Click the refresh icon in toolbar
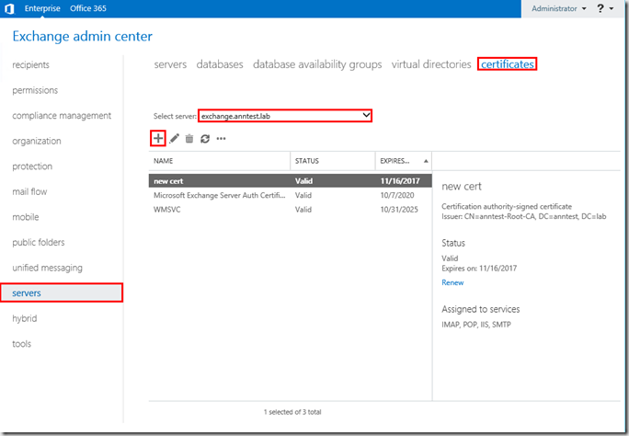Screen dimensions: 629x436 (205, 139)
